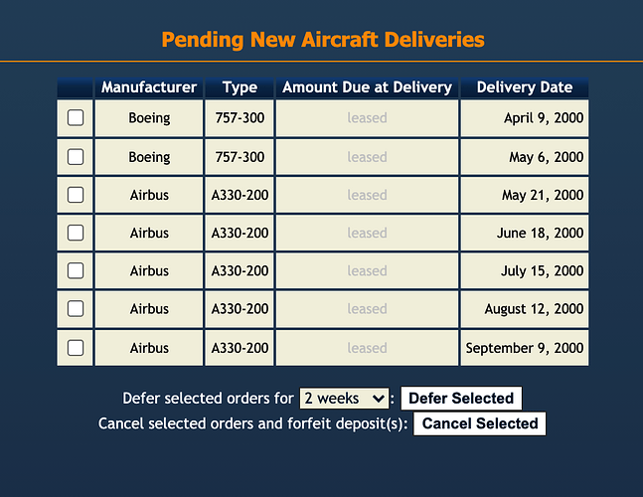Click the Delivery Date column header
Screen dimensions: 643x497
(524, 87)
